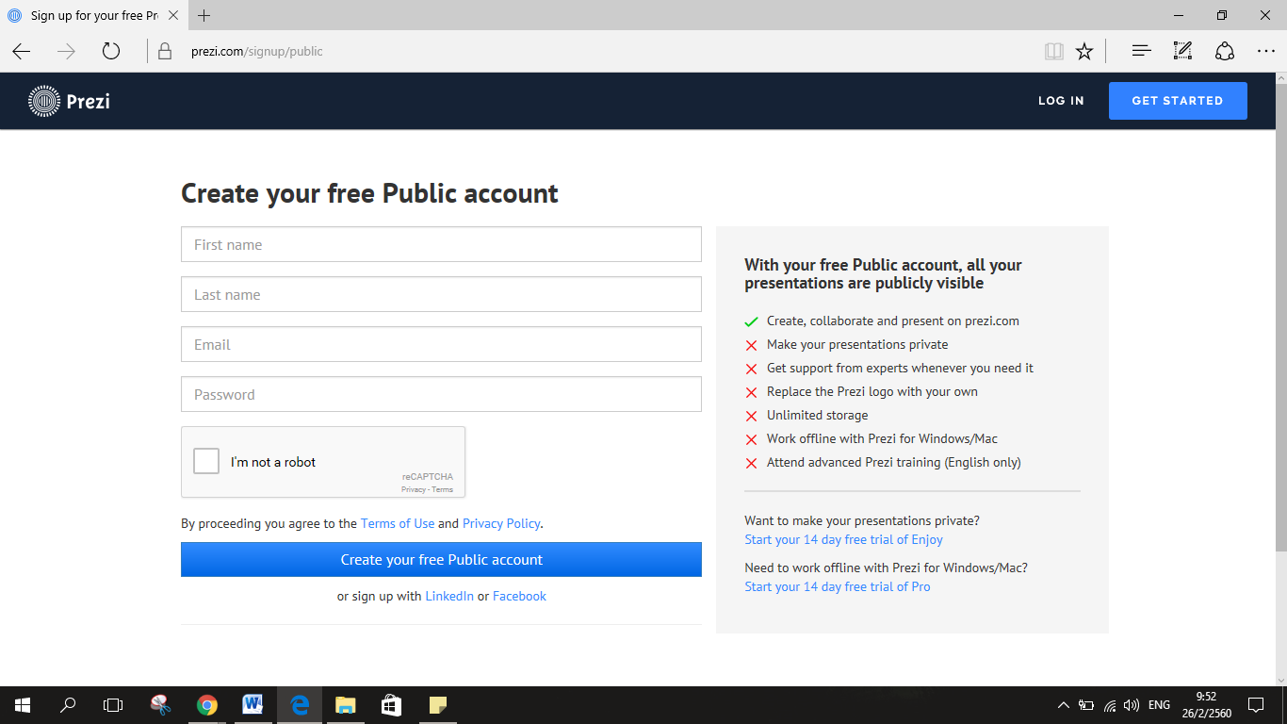Open Task View on the taskbar
Image resolution: width=1287 pixels, height=724 pixels.
coord(113,704)
